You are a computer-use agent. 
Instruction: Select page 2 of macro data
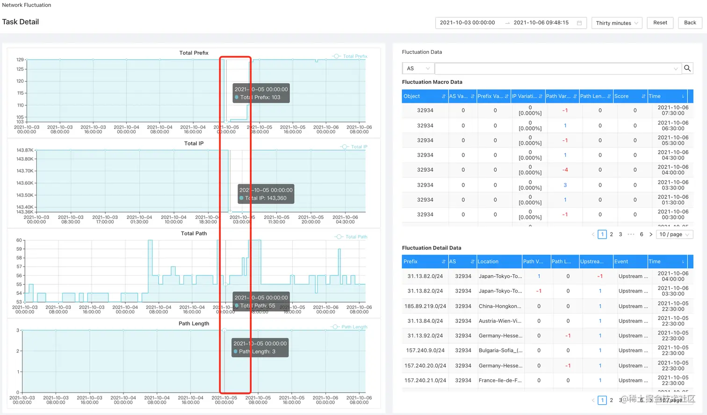pyautogui.click(x=611, y=234)
